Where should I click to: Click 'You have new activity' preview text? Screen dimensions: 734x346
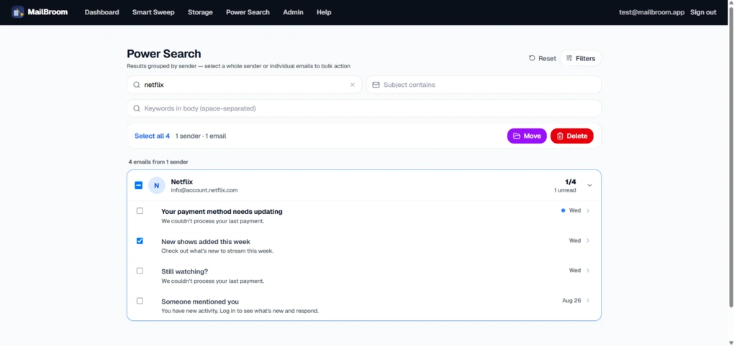(x=240, y=311)
